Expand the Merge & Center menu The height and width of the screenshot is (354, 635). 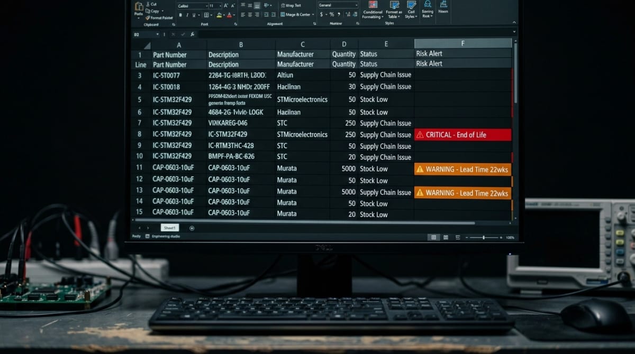point(313,15)
